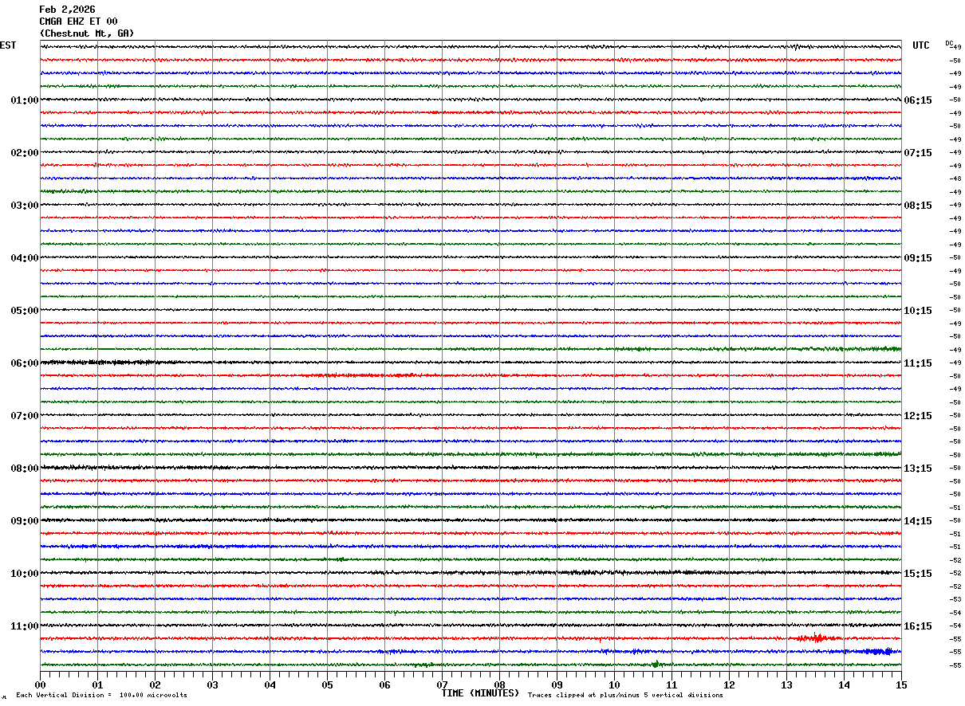Pick minute 02 on the time axis
Viewport: 965px width, 706px height.
click(x=155, y=684)
